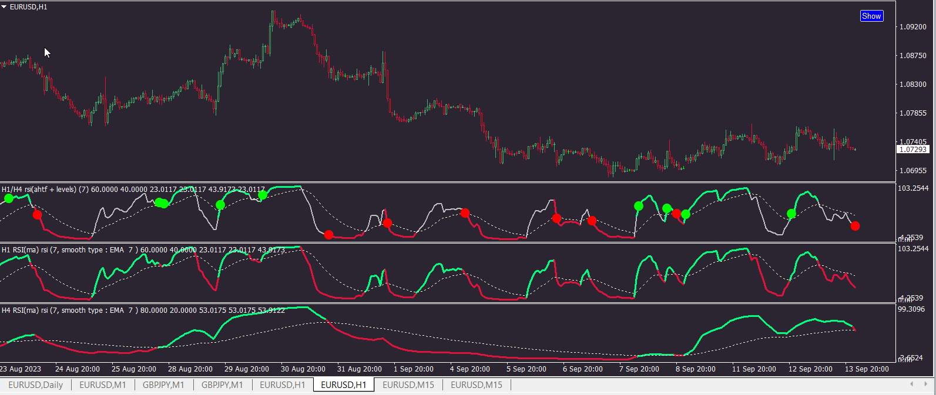The height and width of the screenshot is (395, 936).
Task: Click the 4 Sep 20:00 time label
Action: 470,369
